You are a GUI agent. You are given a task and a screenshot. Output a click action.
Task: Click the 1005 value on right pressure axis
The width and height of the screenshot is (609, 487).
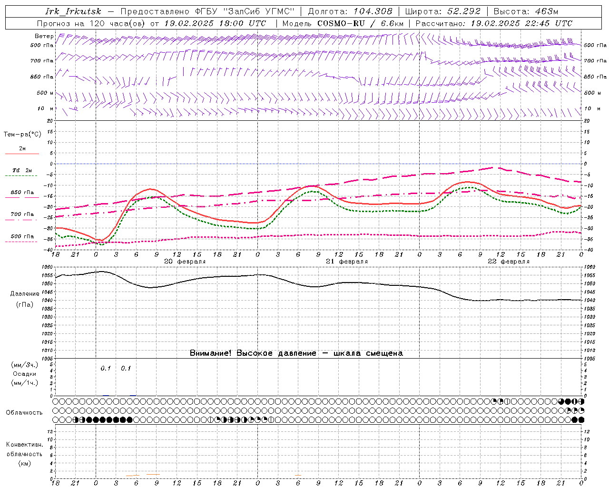coord(589,359)
